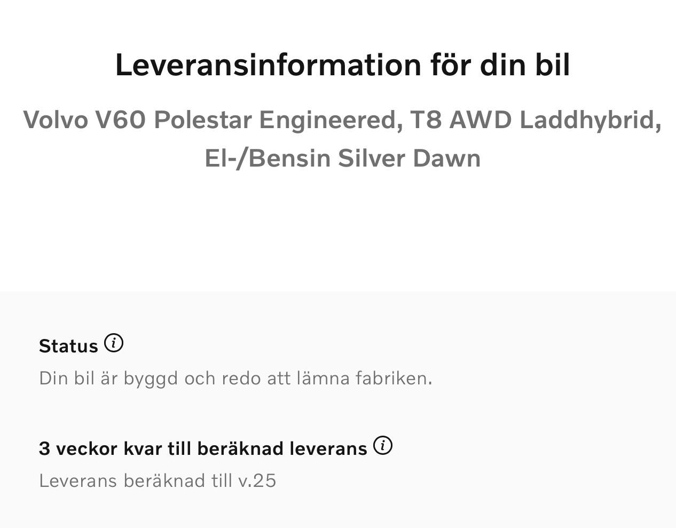Click the Leveransinformation för din bil heading
This screenshot has height=528, width=676.
tap(343, 65)
